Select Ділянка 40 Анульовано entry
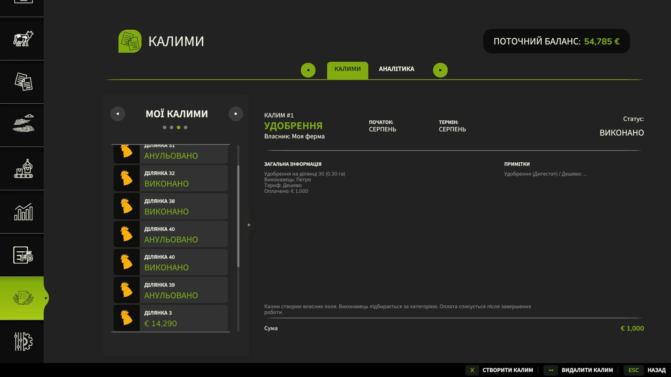Image resolution: width=671 pixels, height=377 pixels. point(171,234)
